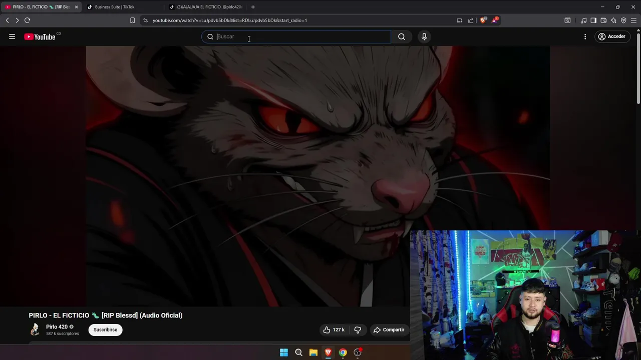The image size is (641, 360).
Task: Switch to the JAJAJAJA EL FICTICIO TikTok tab
Action: coord(205,7)
